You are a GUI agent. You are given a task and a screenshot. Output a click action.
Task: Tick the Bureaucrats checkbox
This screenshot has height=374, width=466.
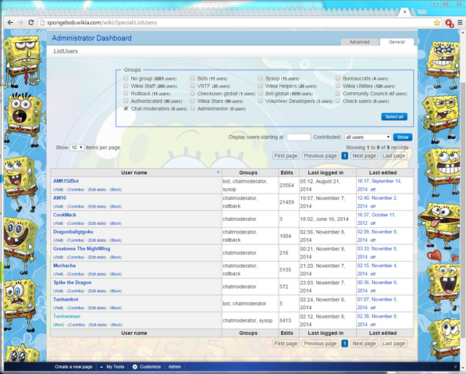coord(338,78)
